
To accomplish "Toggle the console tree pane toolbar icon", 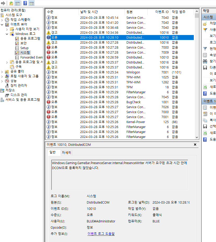I will coord(18,3).
